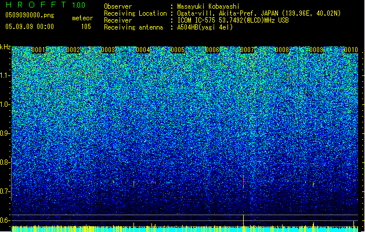Click time marker 0006

tap(212, 50)
